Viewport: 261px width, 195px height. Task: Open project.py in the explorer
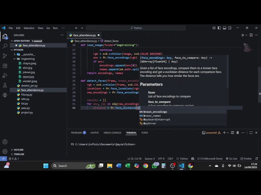coord(27,113)
